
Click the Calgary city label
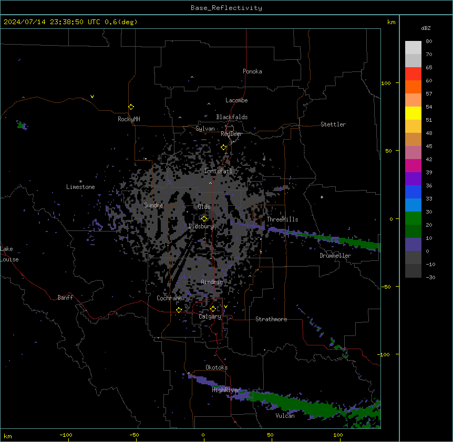point(210,317)
